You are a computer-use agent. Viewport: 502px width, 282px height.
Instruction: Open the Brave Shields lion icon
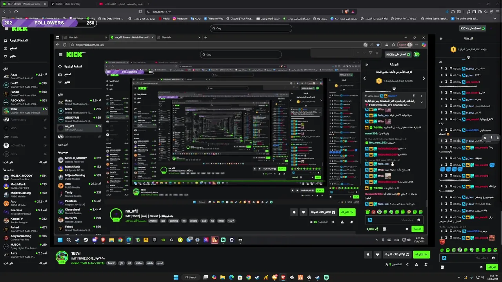(x=346, y=12)
